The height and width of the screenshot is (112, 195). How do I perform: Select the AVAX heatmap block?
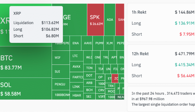click(x=76, y=66)
